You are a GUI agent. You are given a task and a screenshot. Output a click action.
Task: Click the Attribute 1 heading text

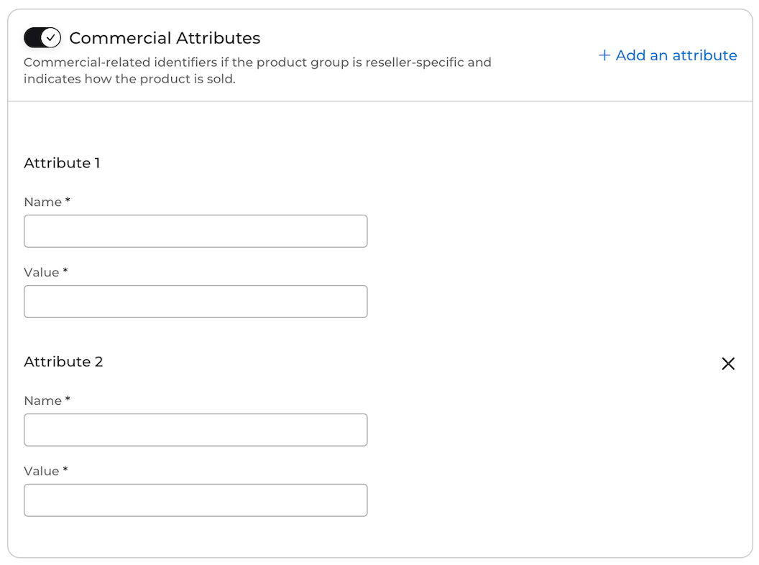pos(62,163)
